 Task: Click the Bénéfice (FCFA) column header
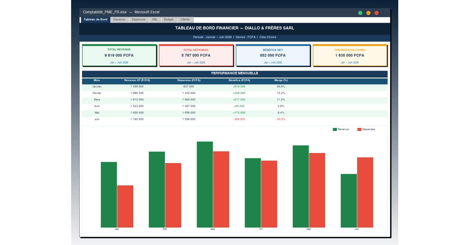[239, 80]
